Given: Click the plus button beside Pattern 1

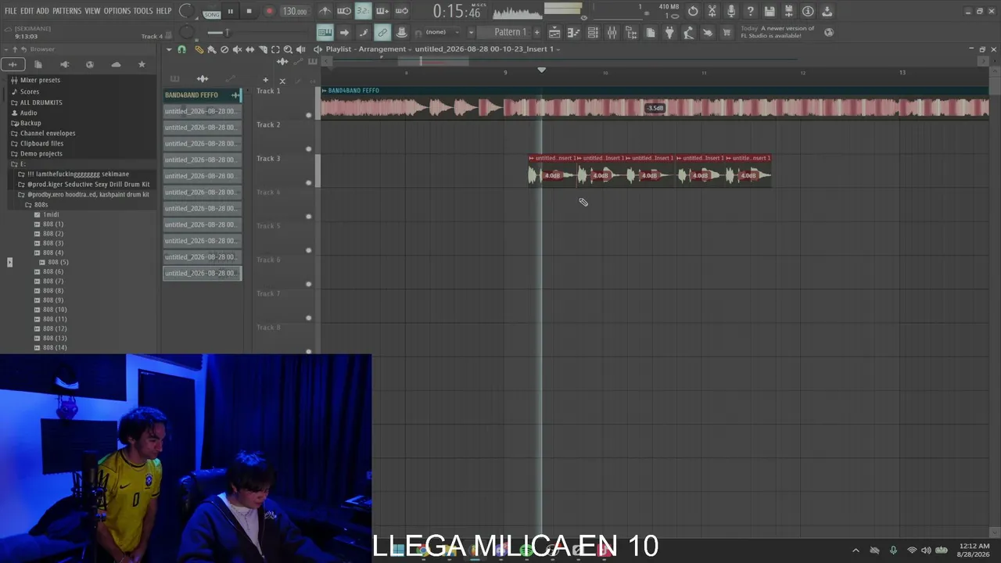Looking at the screenshot, I should coord(536,32).
